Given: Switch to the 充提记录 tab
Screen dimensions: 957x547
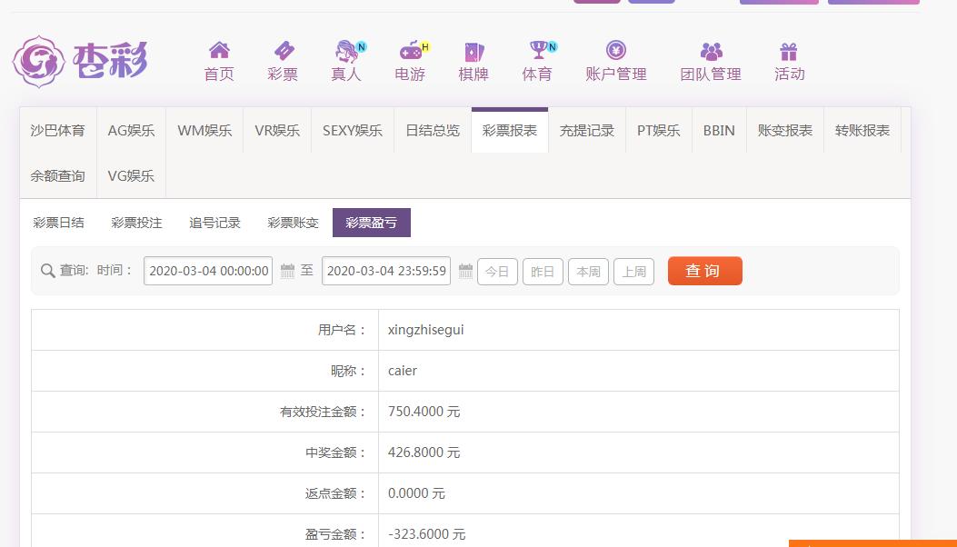Looking at the screenshot, I should [x=587, y=130].
